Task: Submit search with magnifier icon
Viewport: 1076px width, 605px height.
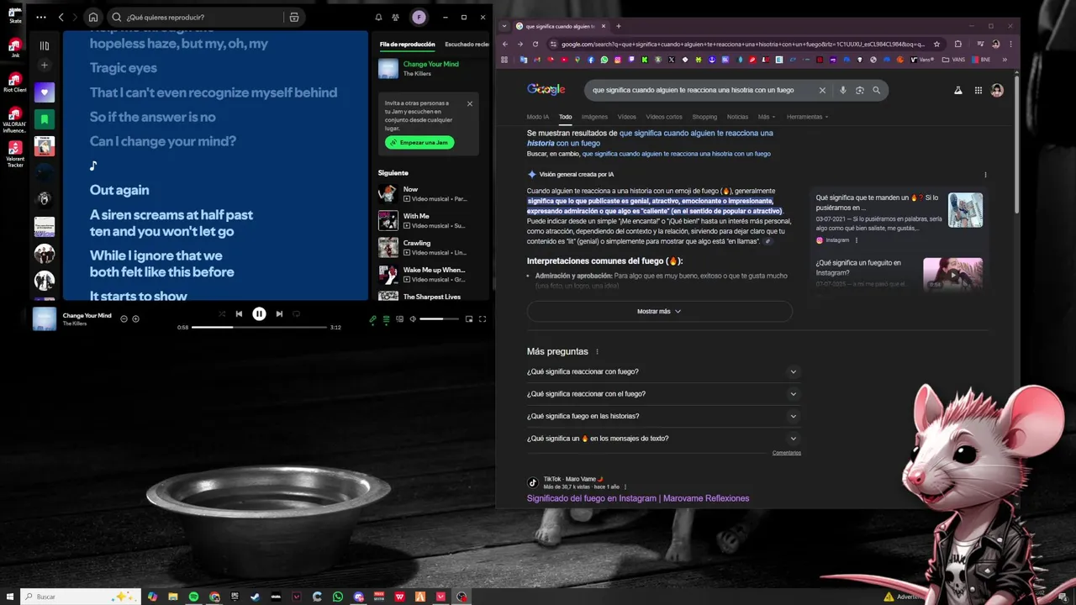Action: point(876,90)
